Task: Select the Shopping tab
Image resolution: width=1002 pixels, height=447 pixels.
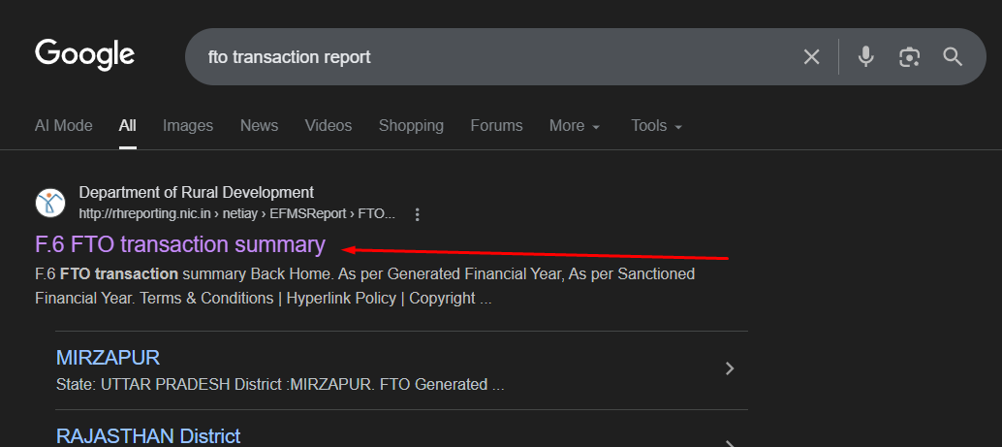Action: pos(411,126)
